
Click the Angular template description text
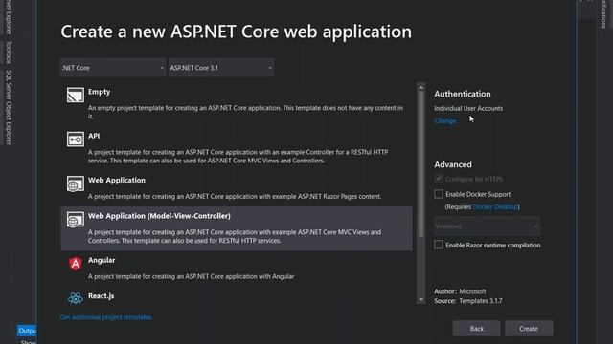pyautogui.click(x=191, y=276)
